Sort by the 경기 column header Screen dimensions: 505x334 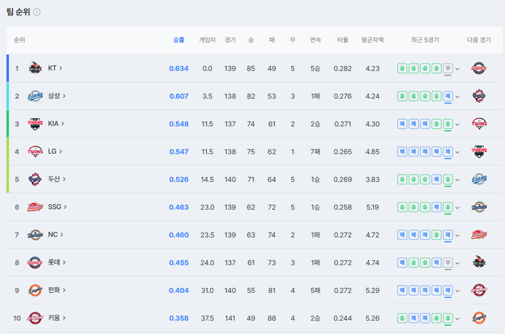[x=230, y=40]
